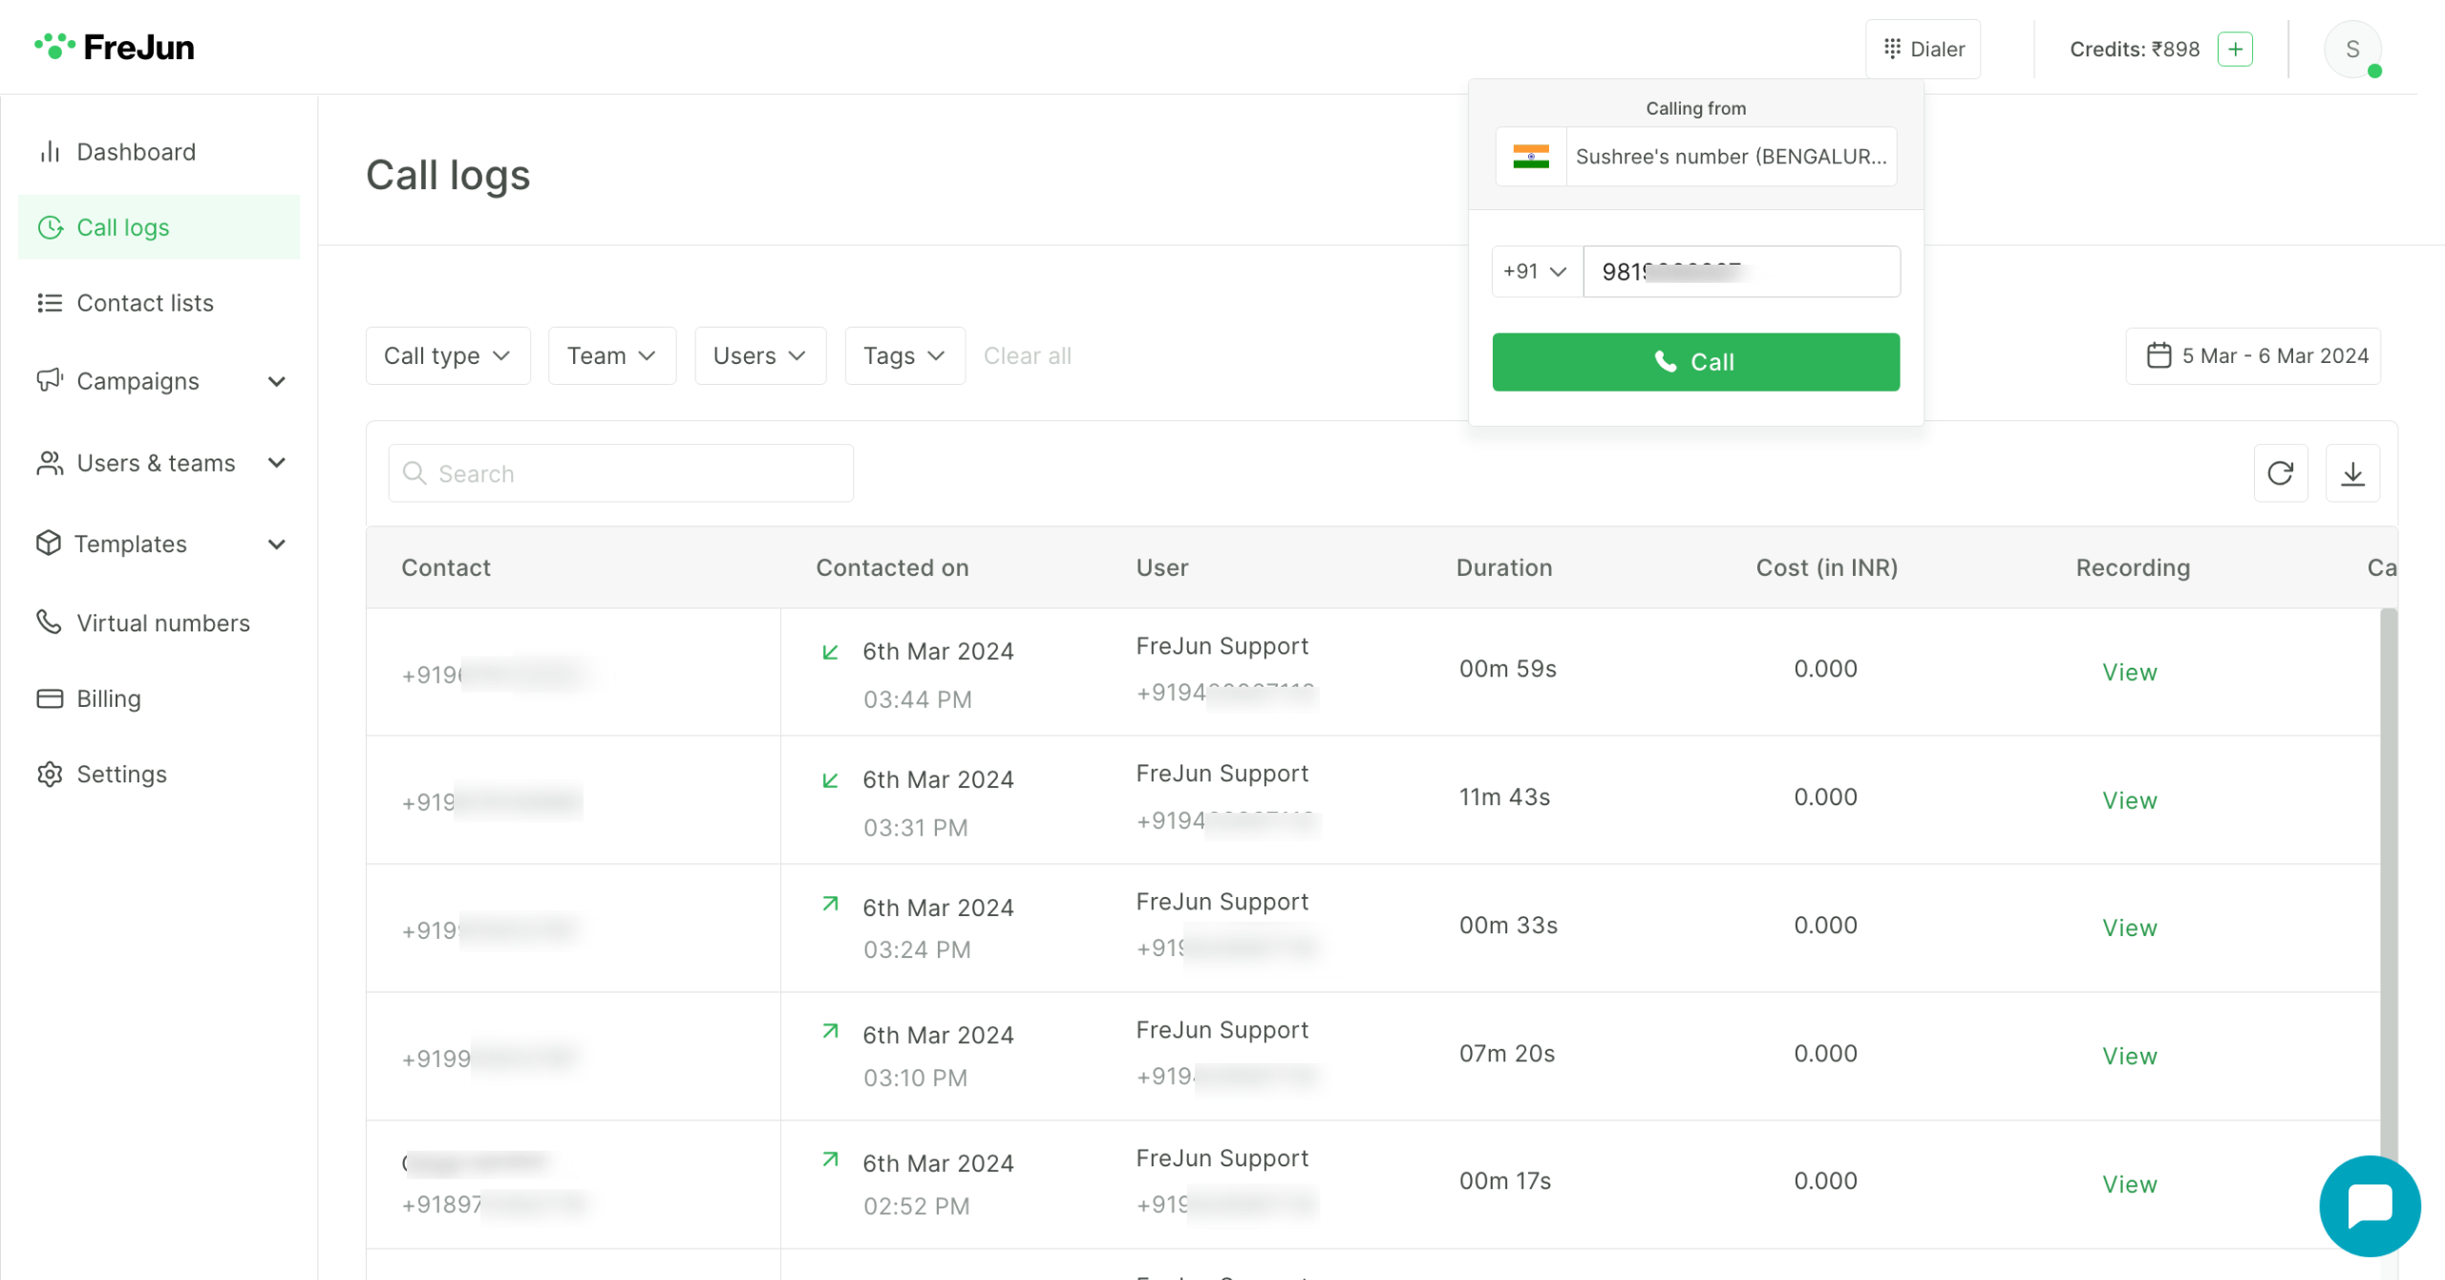Open the Dialer keypad button

point(1923,49)
